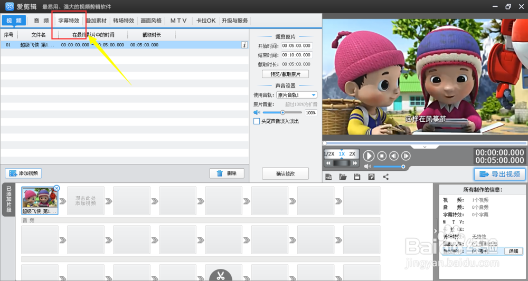This screenshot has width=528, height=281.
Task: Click the 删除 button
Action: point(227,173)
